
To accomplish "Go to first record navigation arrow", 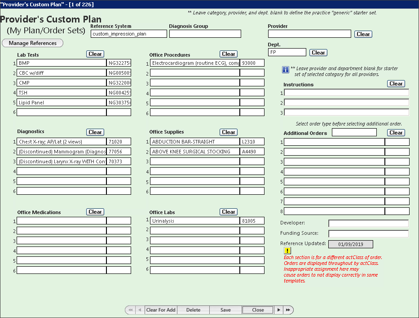I will click(130, 310).
